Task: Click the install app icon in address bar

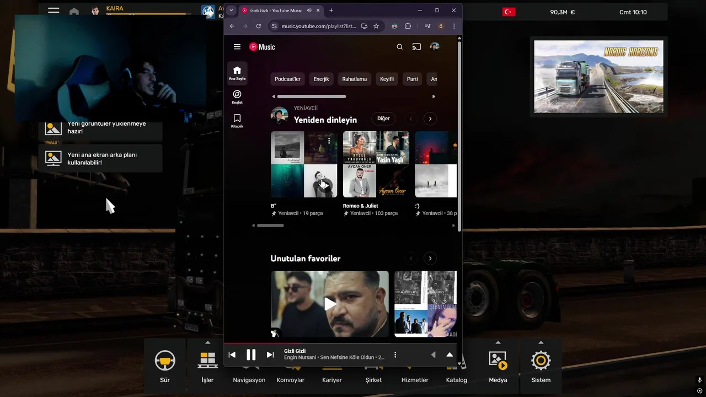Action: tap(364, 26)
